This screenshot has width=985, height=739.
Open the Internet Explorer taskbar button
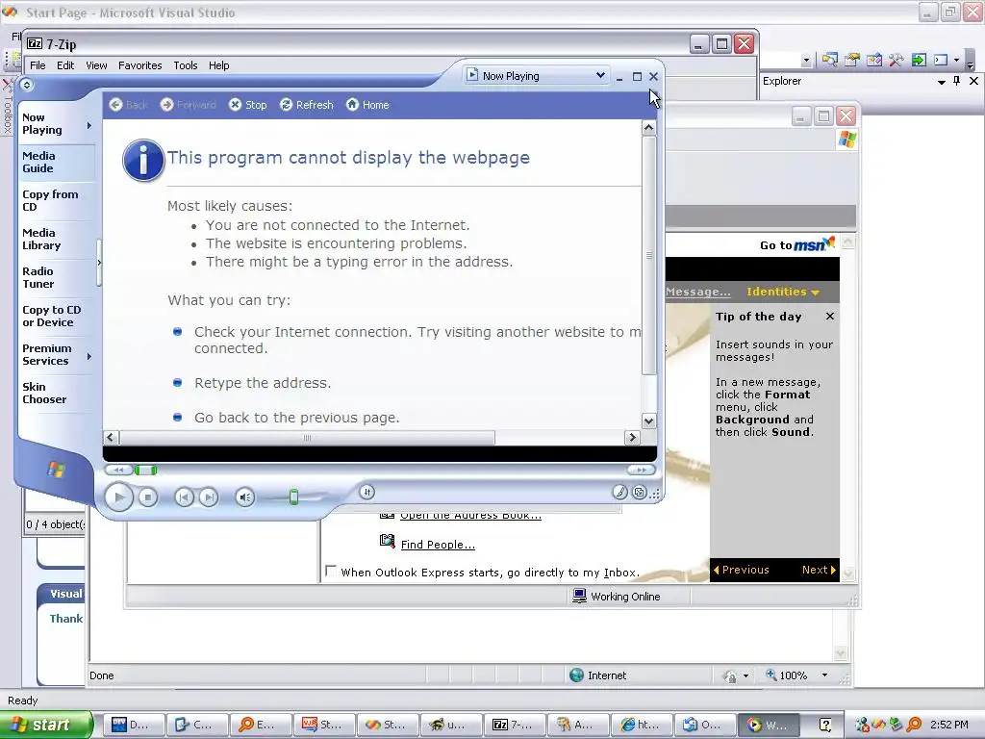642,725
